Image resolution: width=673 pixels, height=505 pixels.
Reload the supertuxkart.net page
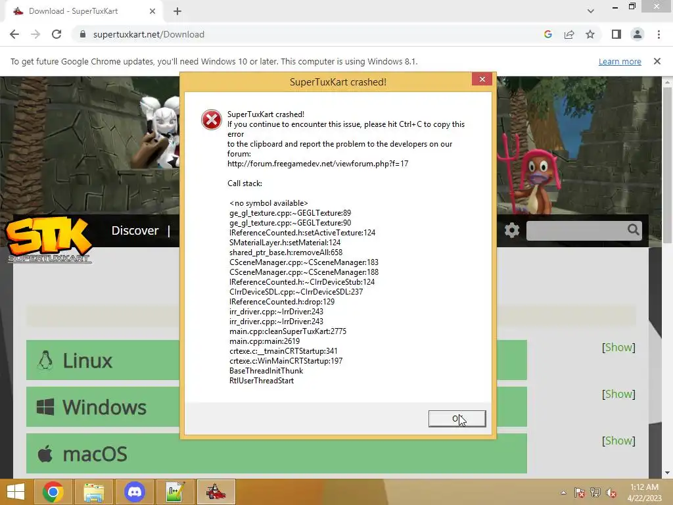pos(57,34)
